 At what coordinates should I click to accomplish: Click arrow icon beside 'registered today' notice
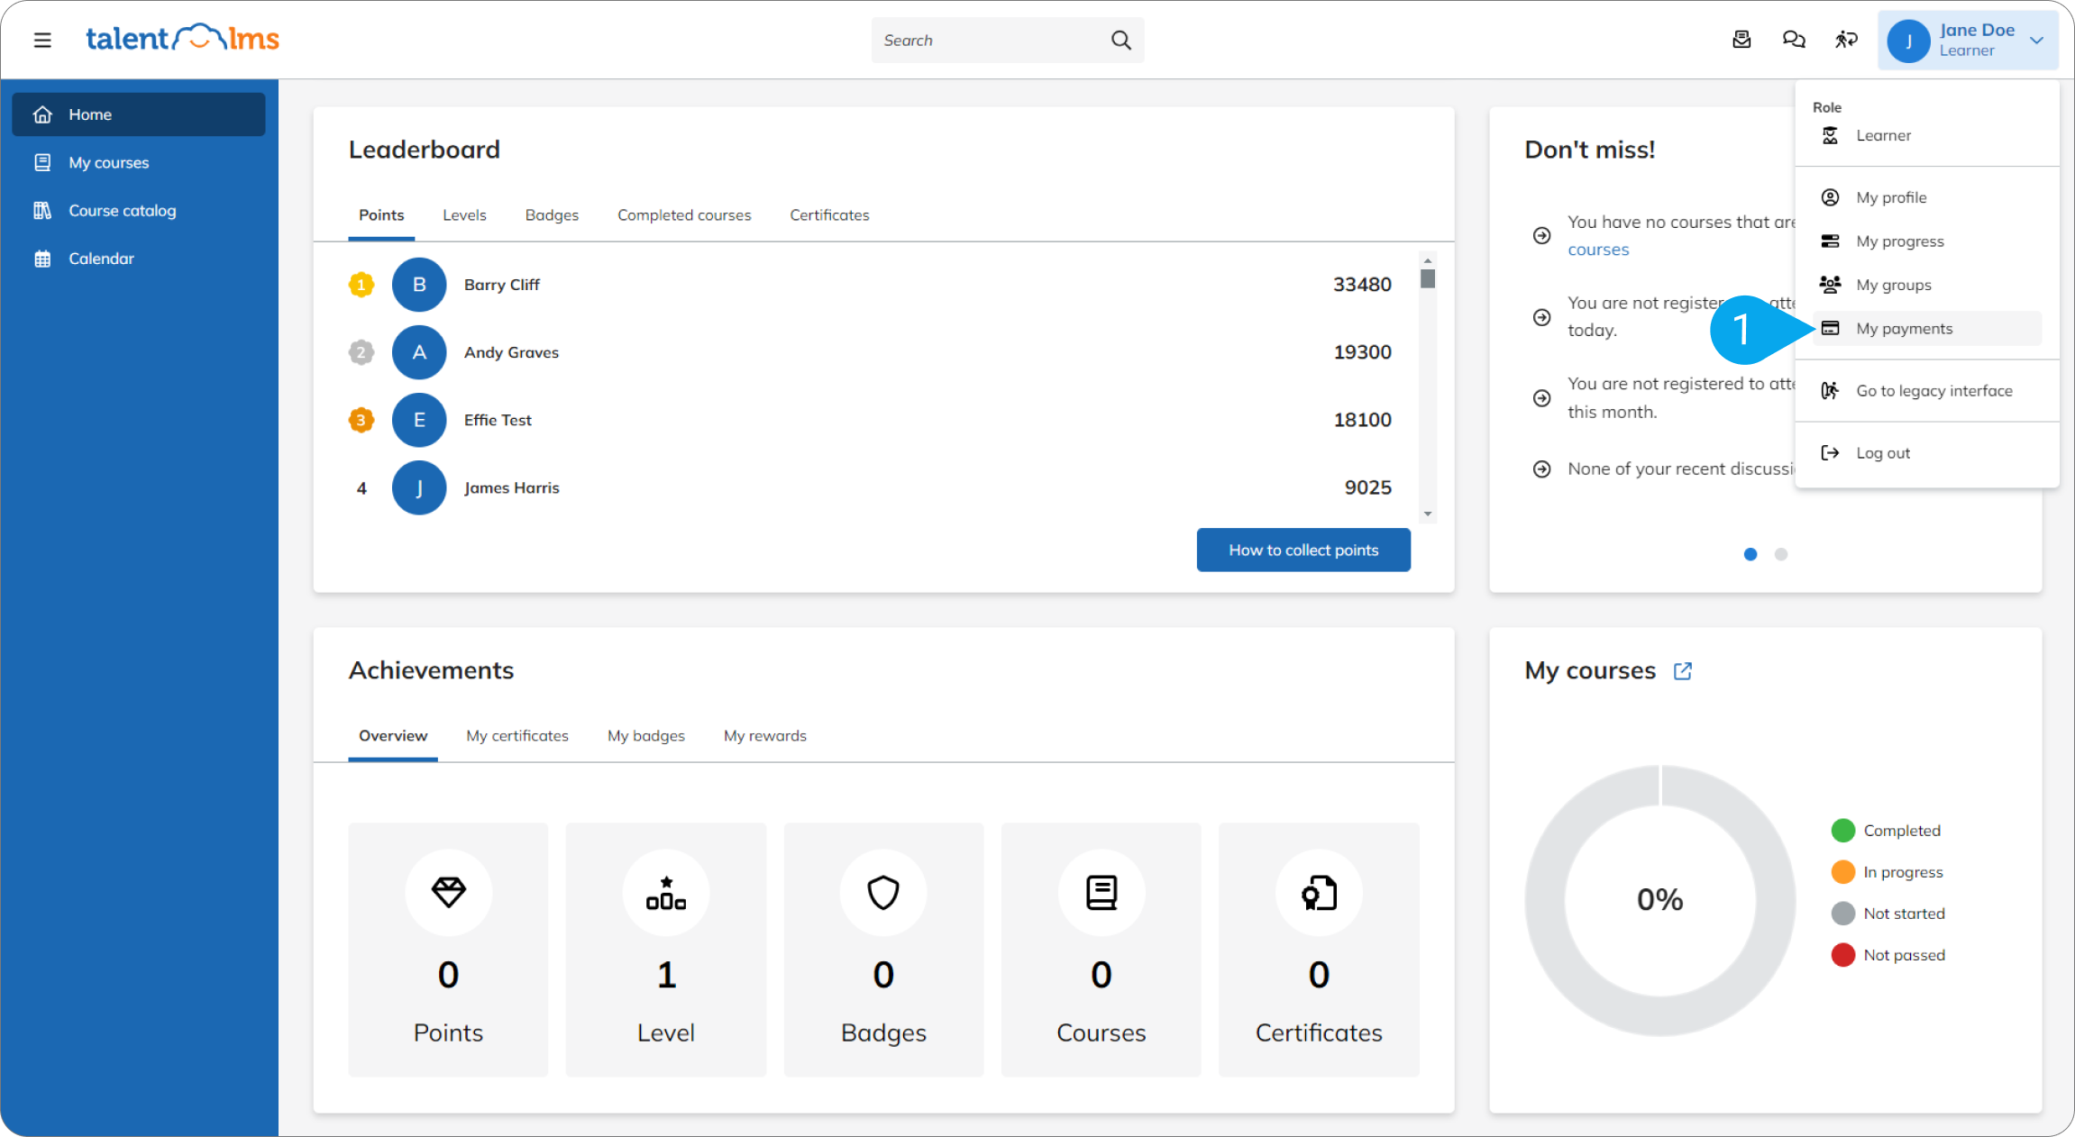[1542, 317]
